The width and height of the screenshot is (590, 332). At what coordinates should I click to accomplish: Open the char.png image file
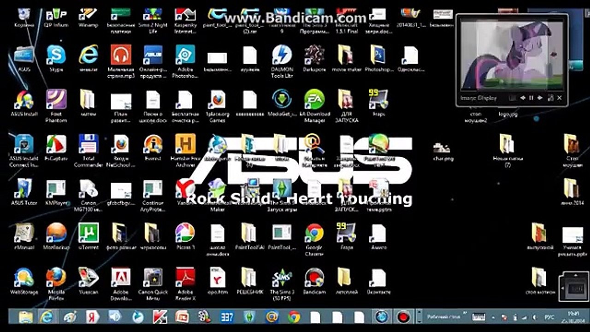click(443, 151)
